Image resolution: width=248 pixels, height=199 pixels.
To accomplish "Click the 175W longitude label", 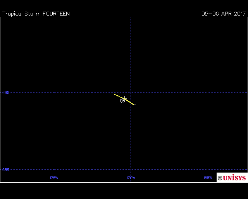I will [x=54, y=178].
